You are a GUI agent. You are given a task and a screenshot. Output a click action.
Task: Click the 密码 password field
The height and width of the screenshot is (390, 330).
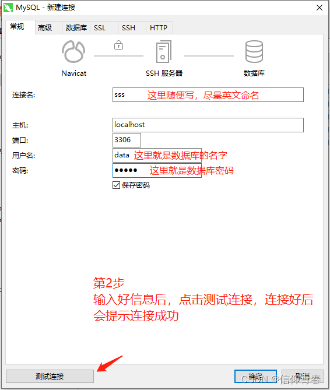coord(157,170)
